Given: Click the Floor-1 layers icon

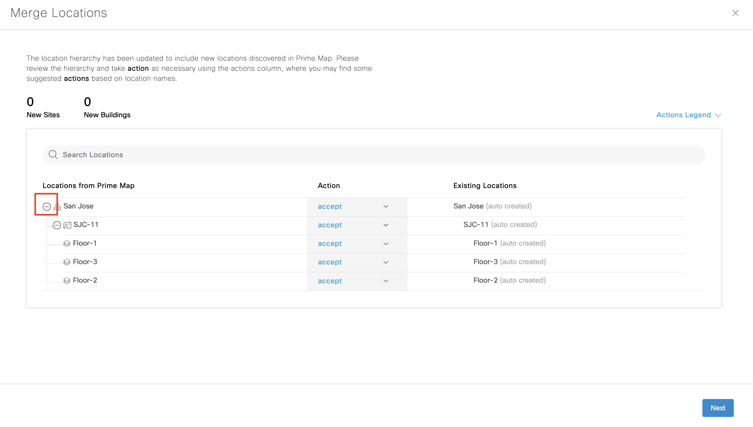Looking at the screenshot, I should point(67,244).
